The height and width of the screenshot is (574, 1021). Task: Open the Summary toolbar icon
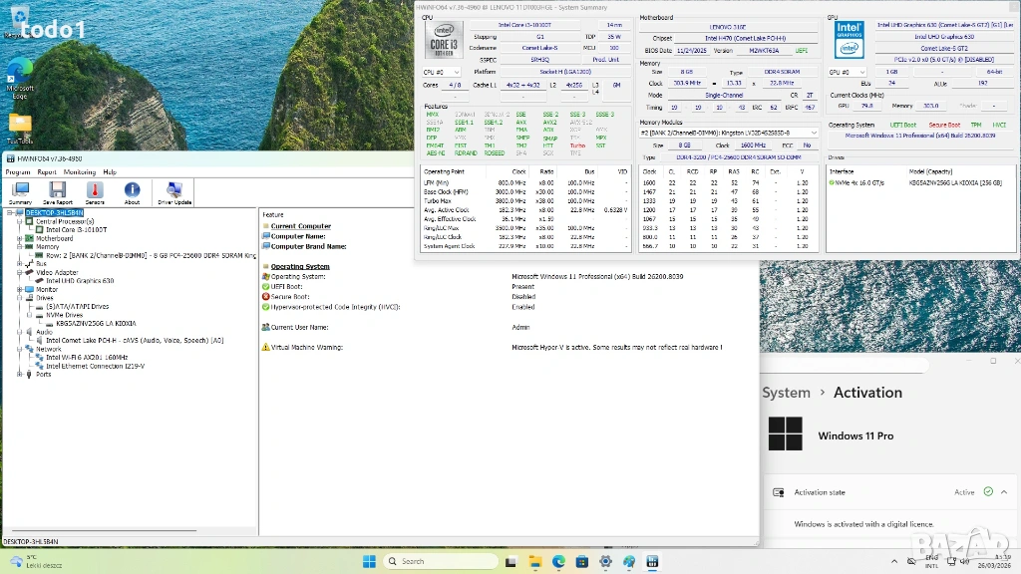click(x=20, y=192)
